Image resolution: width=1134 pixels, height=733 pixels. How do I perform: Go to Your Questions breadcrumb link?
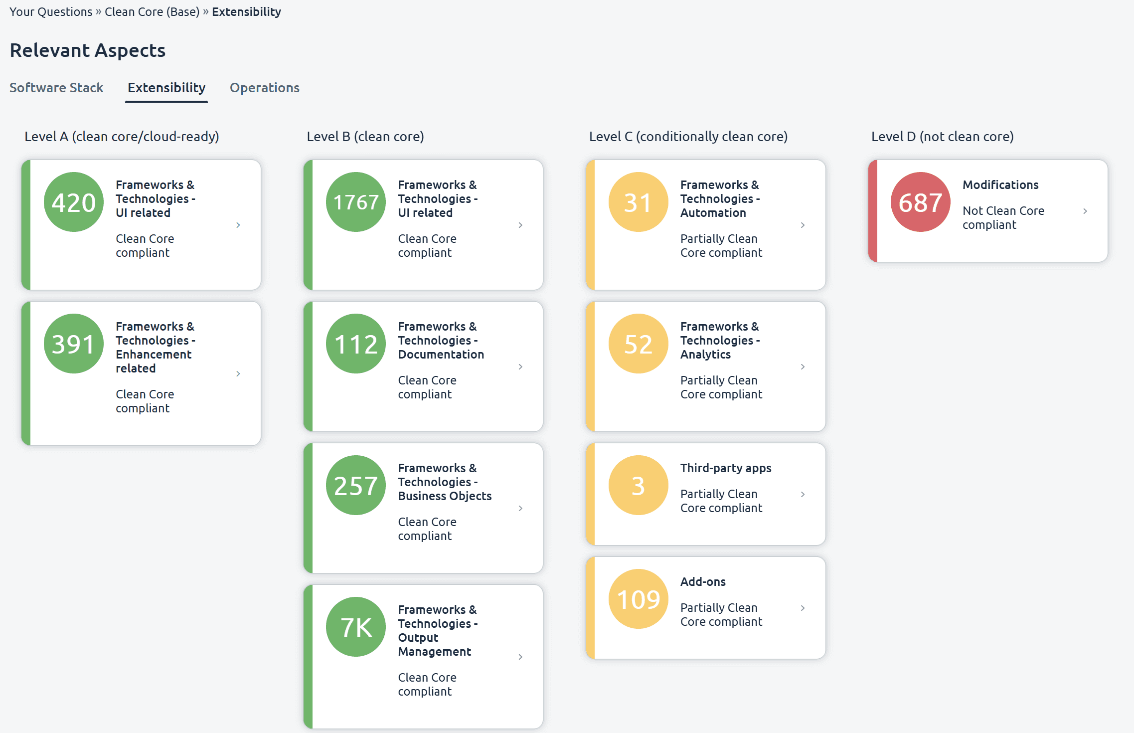pos(51,11)
